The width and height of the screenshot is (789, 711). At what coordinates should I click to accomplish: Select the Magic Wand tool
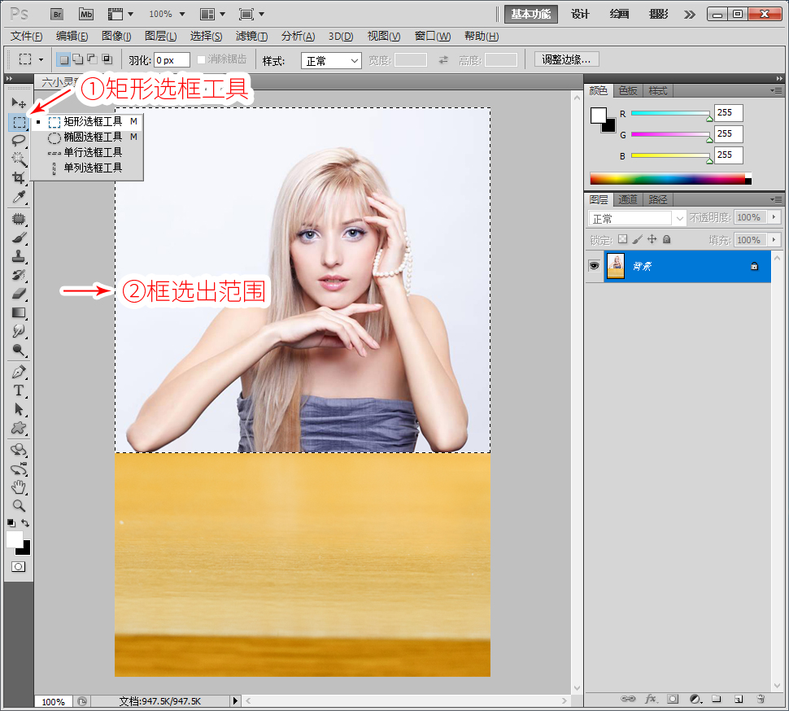click(19, 159)
